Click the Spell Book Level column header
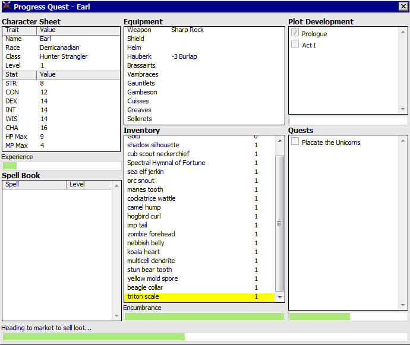The height and width of the screenshot is (345, 410). pyautogui.click(x=89, y=185)
